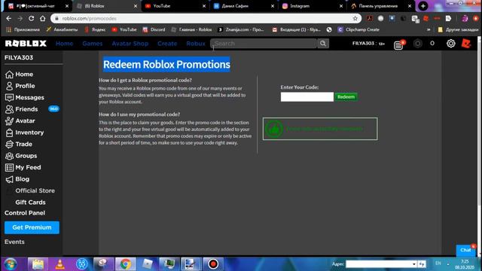Click the FILYA303 username in header
The image size is (482, 271).
pos(363,44)
